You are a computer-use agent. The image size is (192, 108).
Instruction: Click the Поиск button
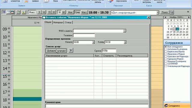165,12
